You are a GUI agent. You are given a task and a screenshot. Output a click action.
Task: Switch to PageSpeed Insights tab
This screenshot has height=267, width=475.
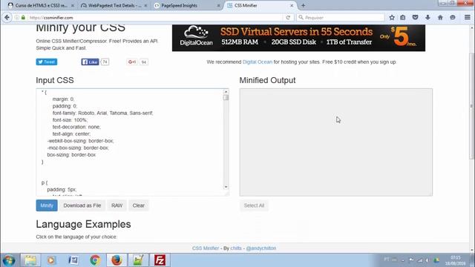click(x=186, y=5)
